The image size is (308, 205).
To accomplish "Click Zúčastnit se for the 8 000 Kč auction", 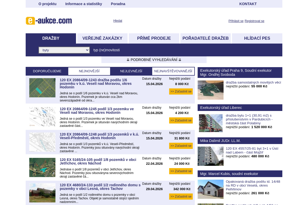I will click(181, 91).
